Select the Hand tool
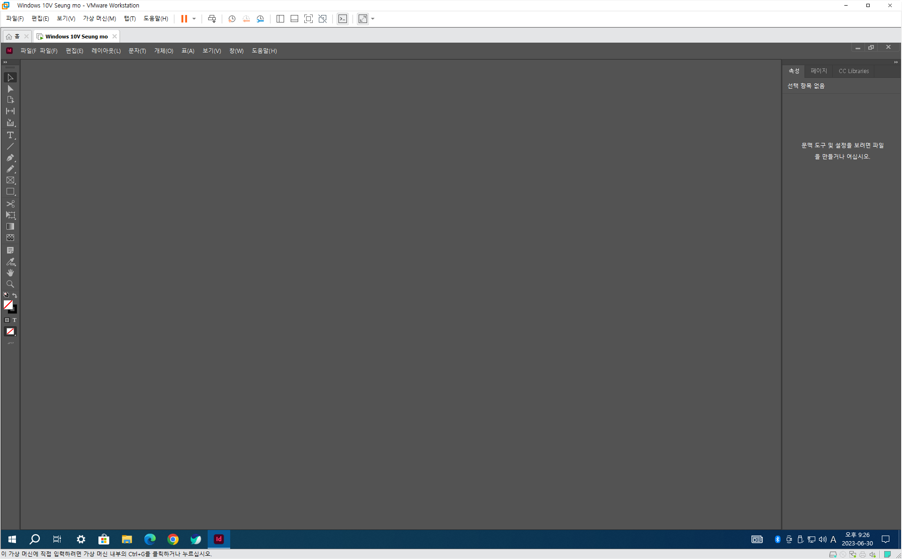 tap(10, 273)
